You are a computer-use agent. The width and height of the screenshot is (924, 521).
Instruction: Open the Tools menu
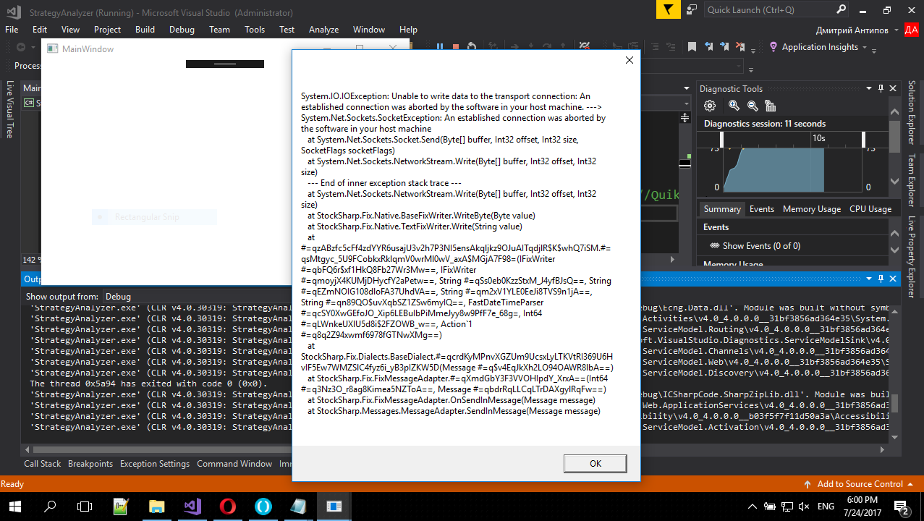(x=255, y=30)
